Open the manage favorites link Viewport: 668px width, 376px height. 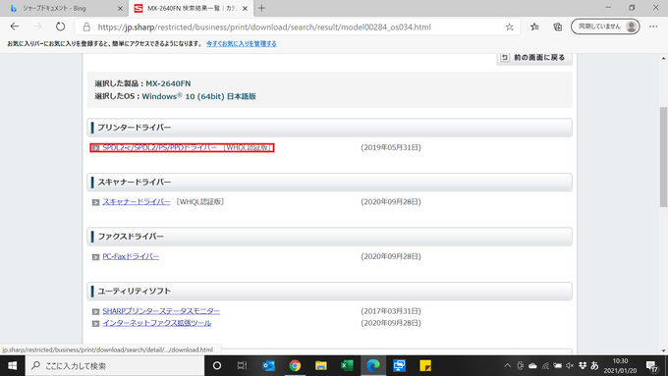click(241, 44)
